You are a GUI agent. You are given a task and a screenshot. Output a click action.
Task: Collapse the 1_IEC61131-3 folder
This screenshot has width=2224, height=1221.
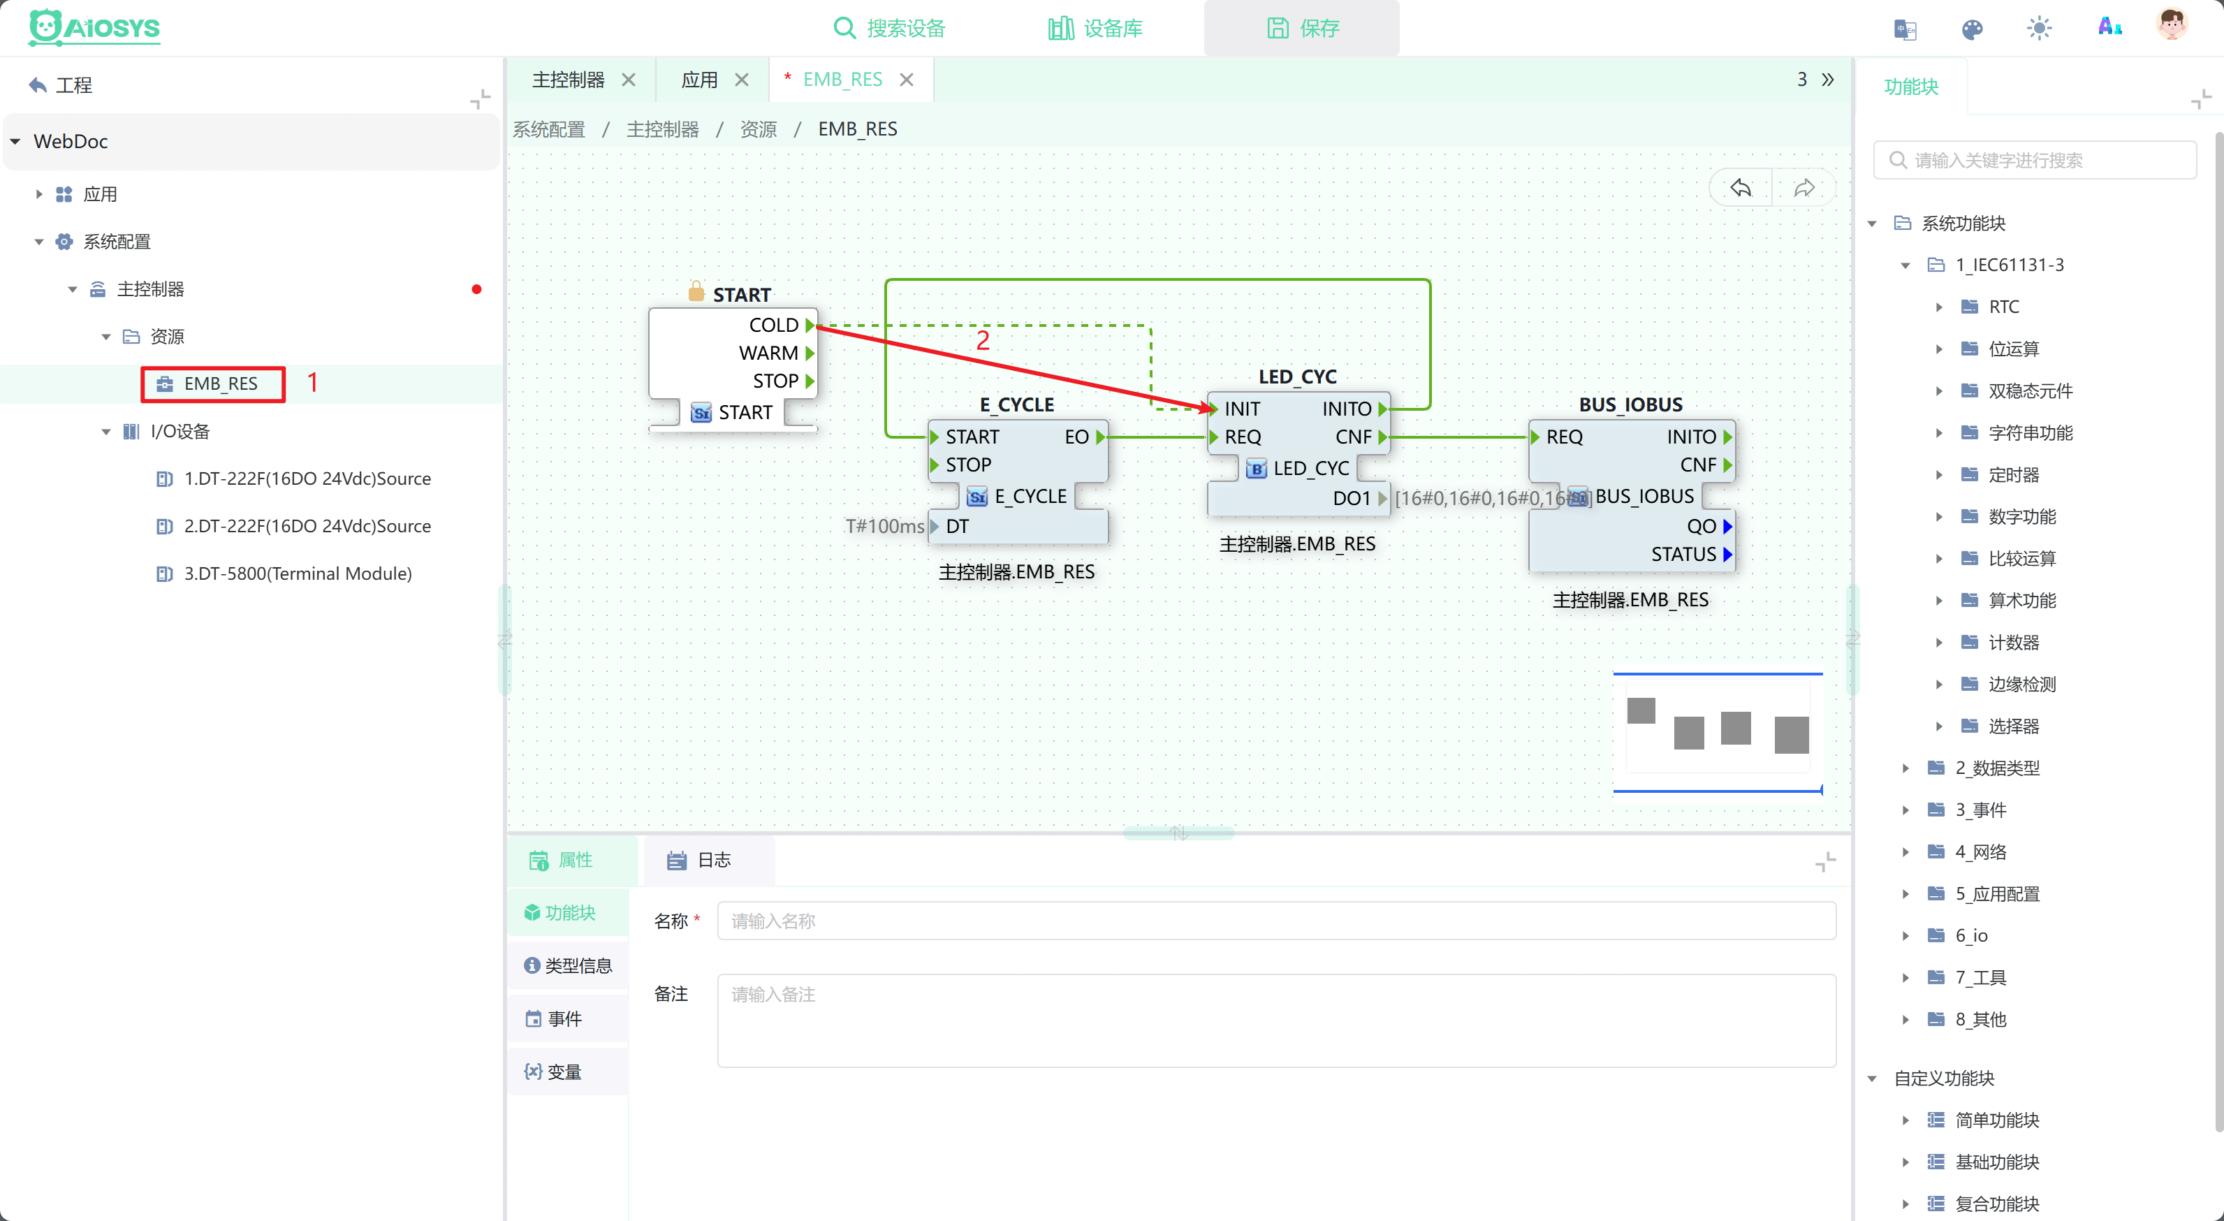click(1905, 265)
